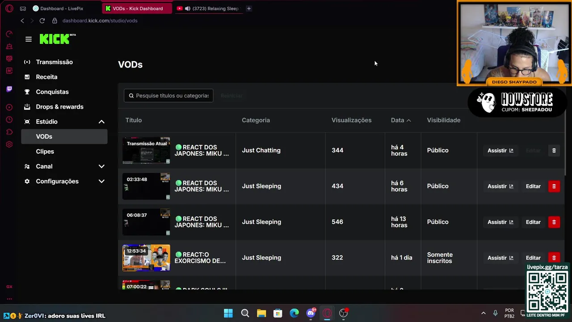Click the Visibilidade column header
This screenshot has height=322, width=572.
click(x=443, y=120)
